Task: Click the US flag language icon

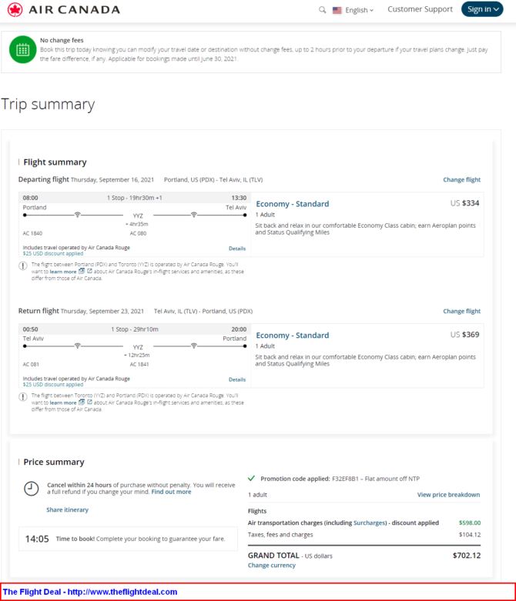Action: pos(337,10)
